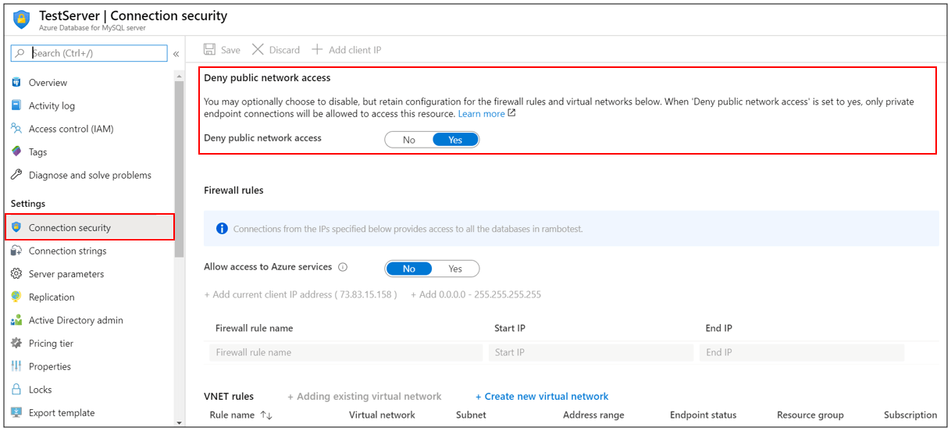951x431 pixels.
Task: Set Allow access to Azure services to No
Action: [409, 269]
